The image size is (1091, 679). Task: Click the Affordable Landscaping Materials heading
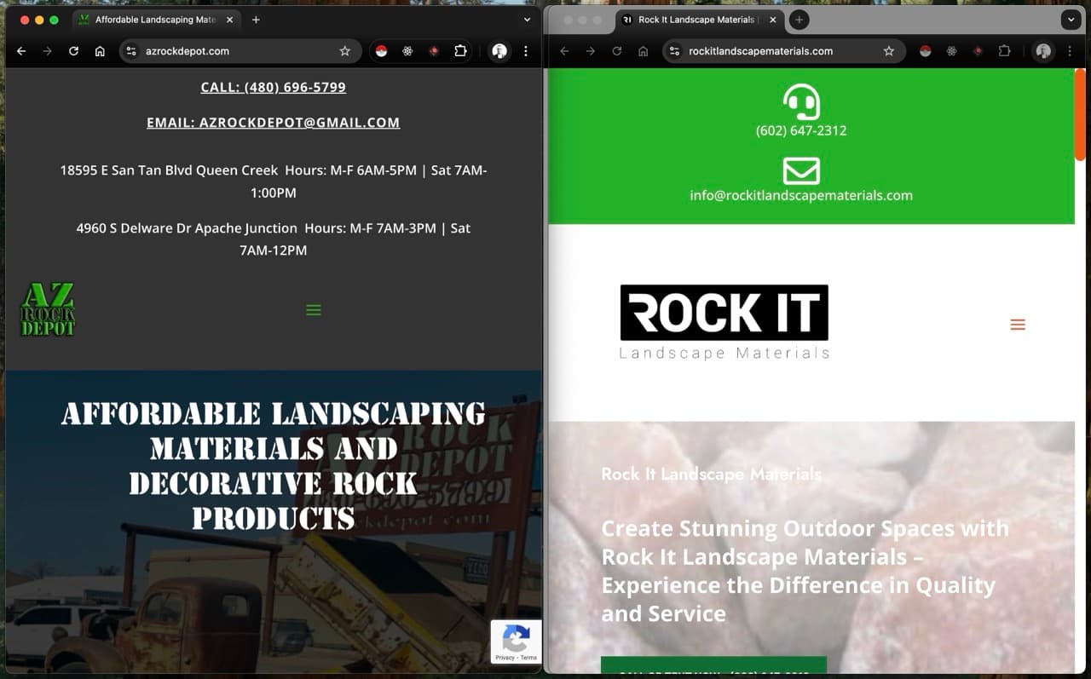273,465
